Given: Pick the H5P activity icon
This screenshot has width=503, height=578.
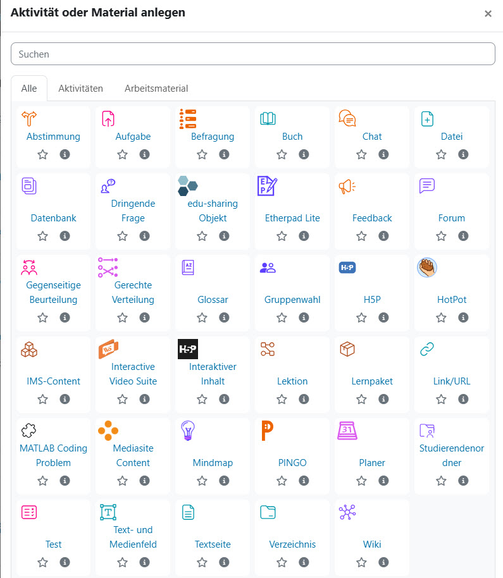Looking at the screenshot, I should 347,267.
